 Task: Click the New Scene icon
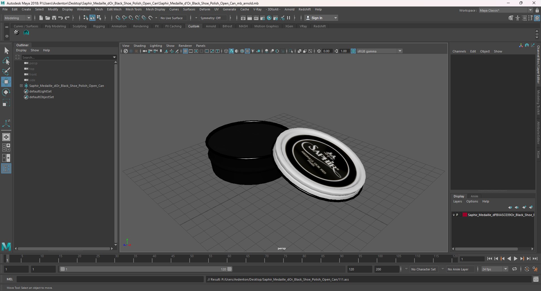click(41, 18)
